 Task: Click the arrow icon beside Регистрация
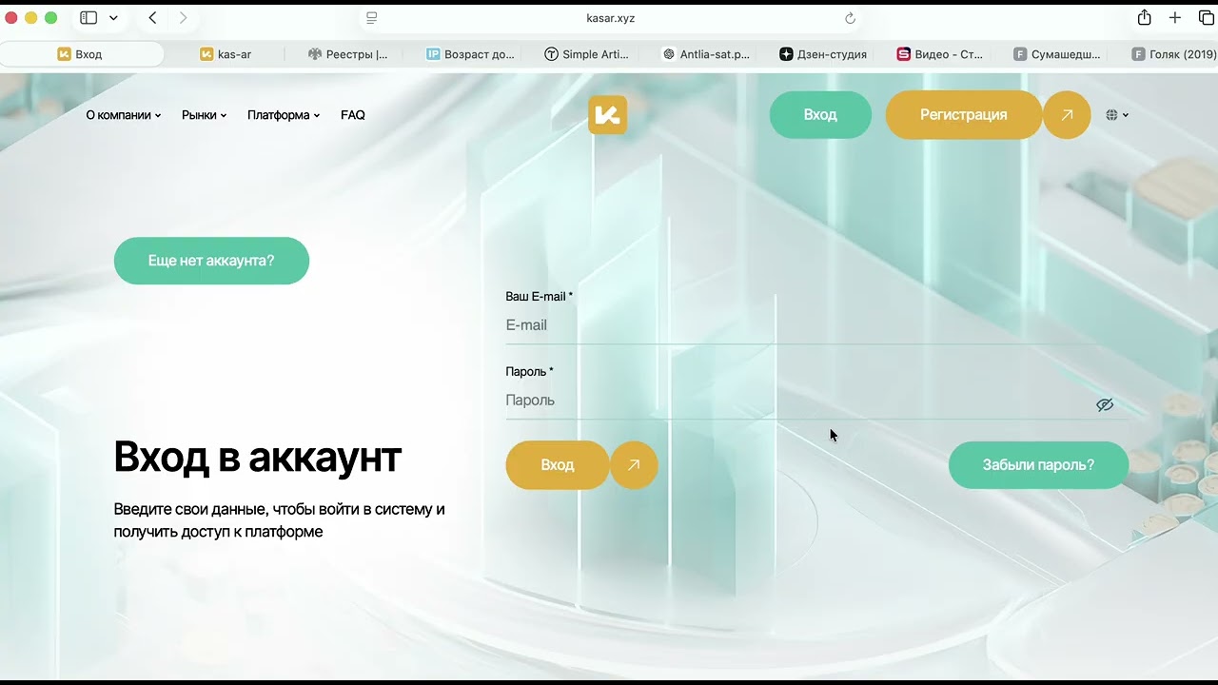click(1067, 115)
